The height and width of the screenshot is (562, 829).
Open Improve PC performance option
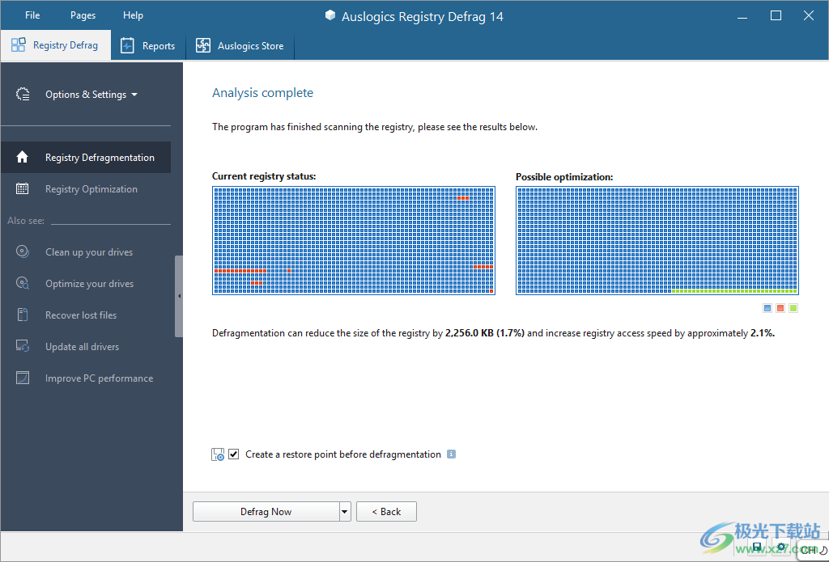[98, 378]
